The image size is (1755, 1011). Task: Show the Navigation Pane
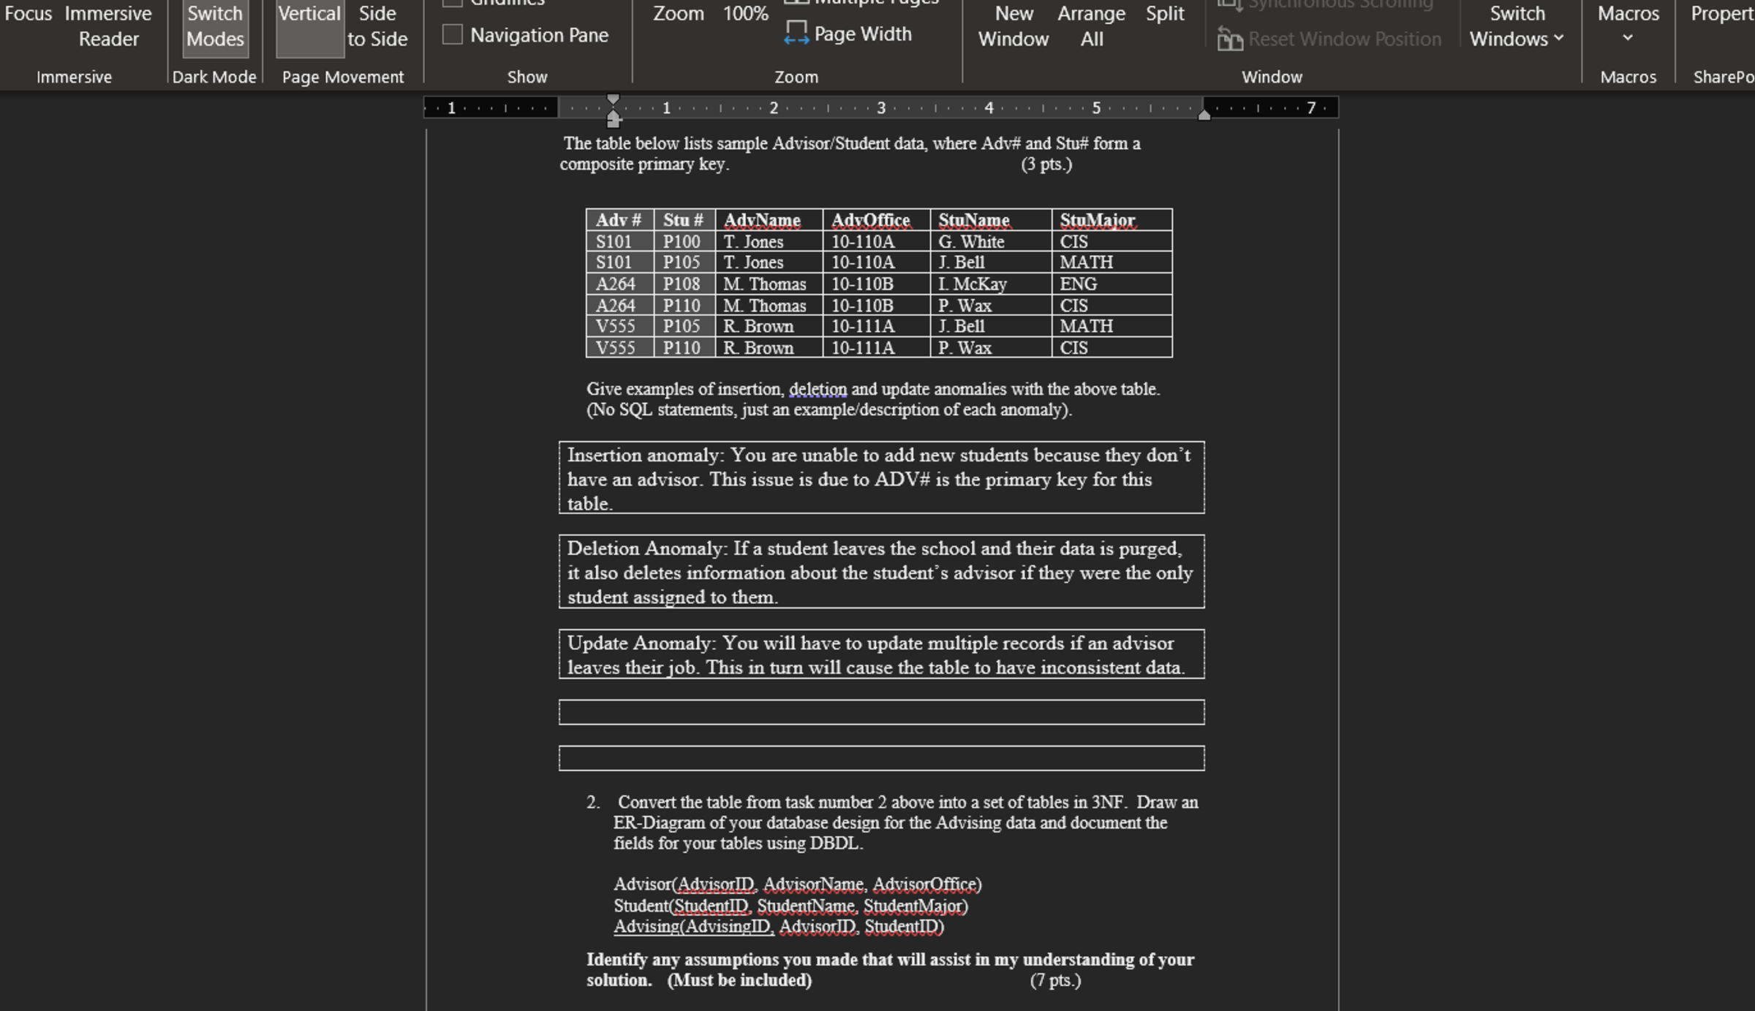pos(453,33)
